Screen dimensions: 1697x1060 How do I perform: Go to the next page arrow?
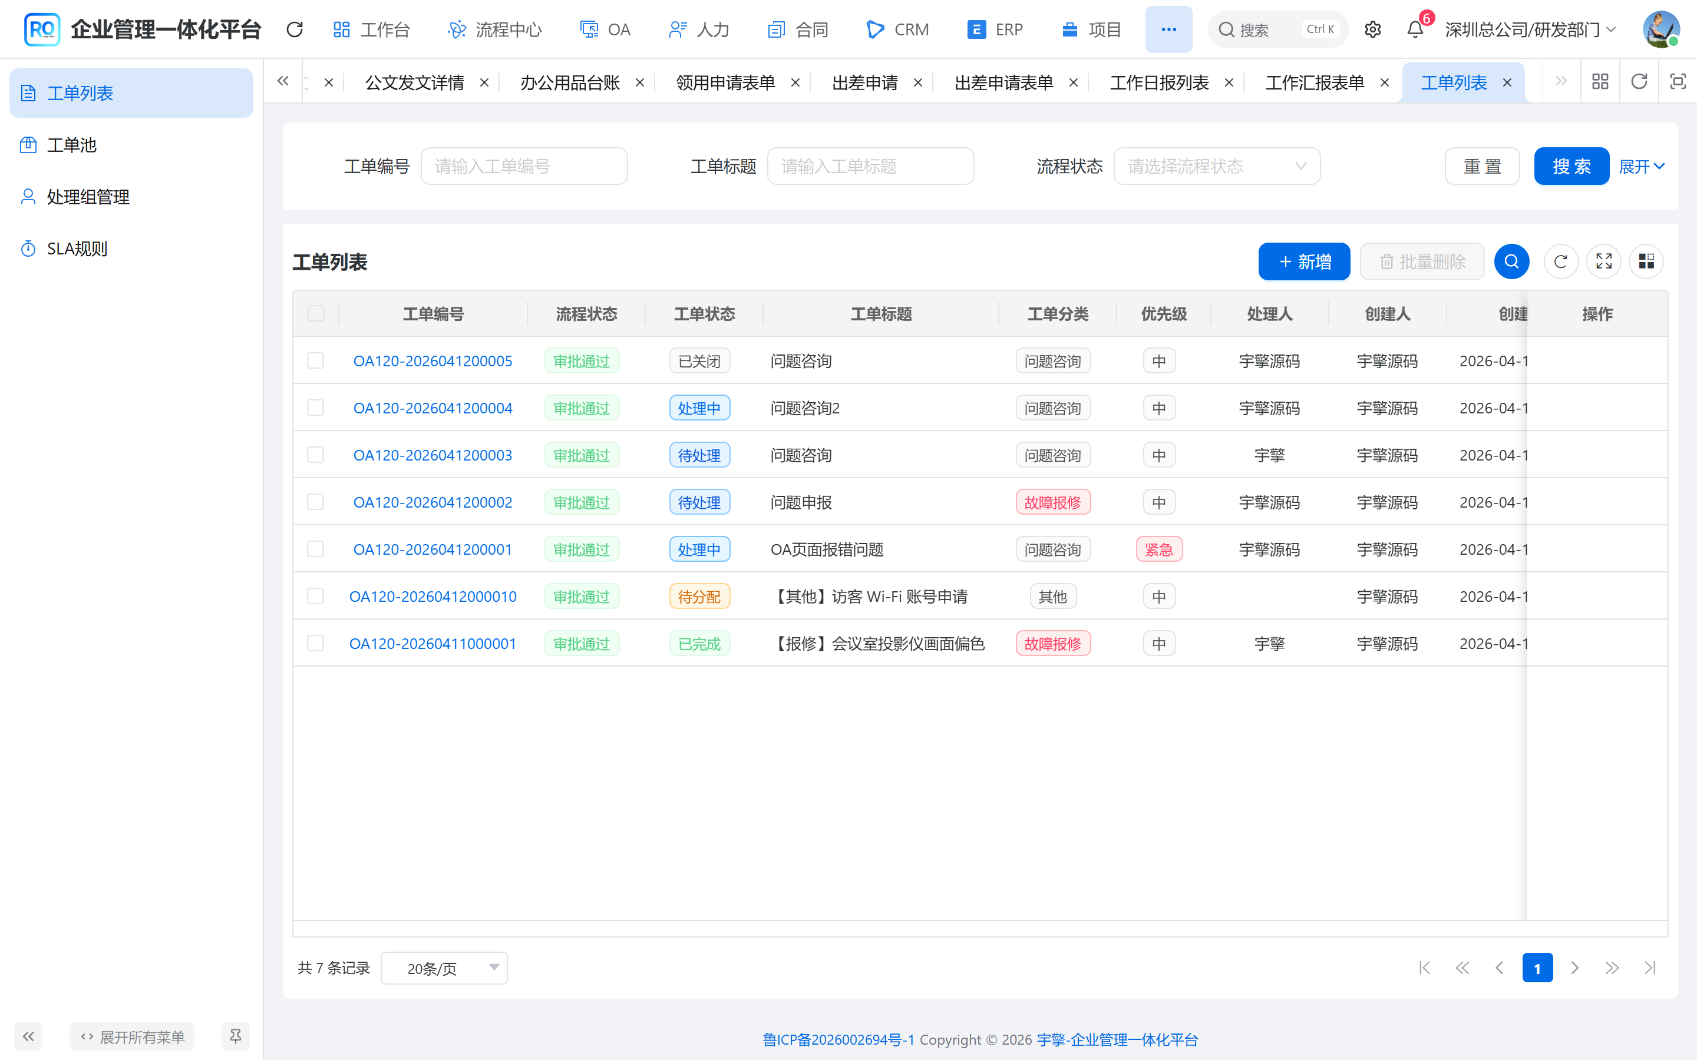[x=1575, y=968]
